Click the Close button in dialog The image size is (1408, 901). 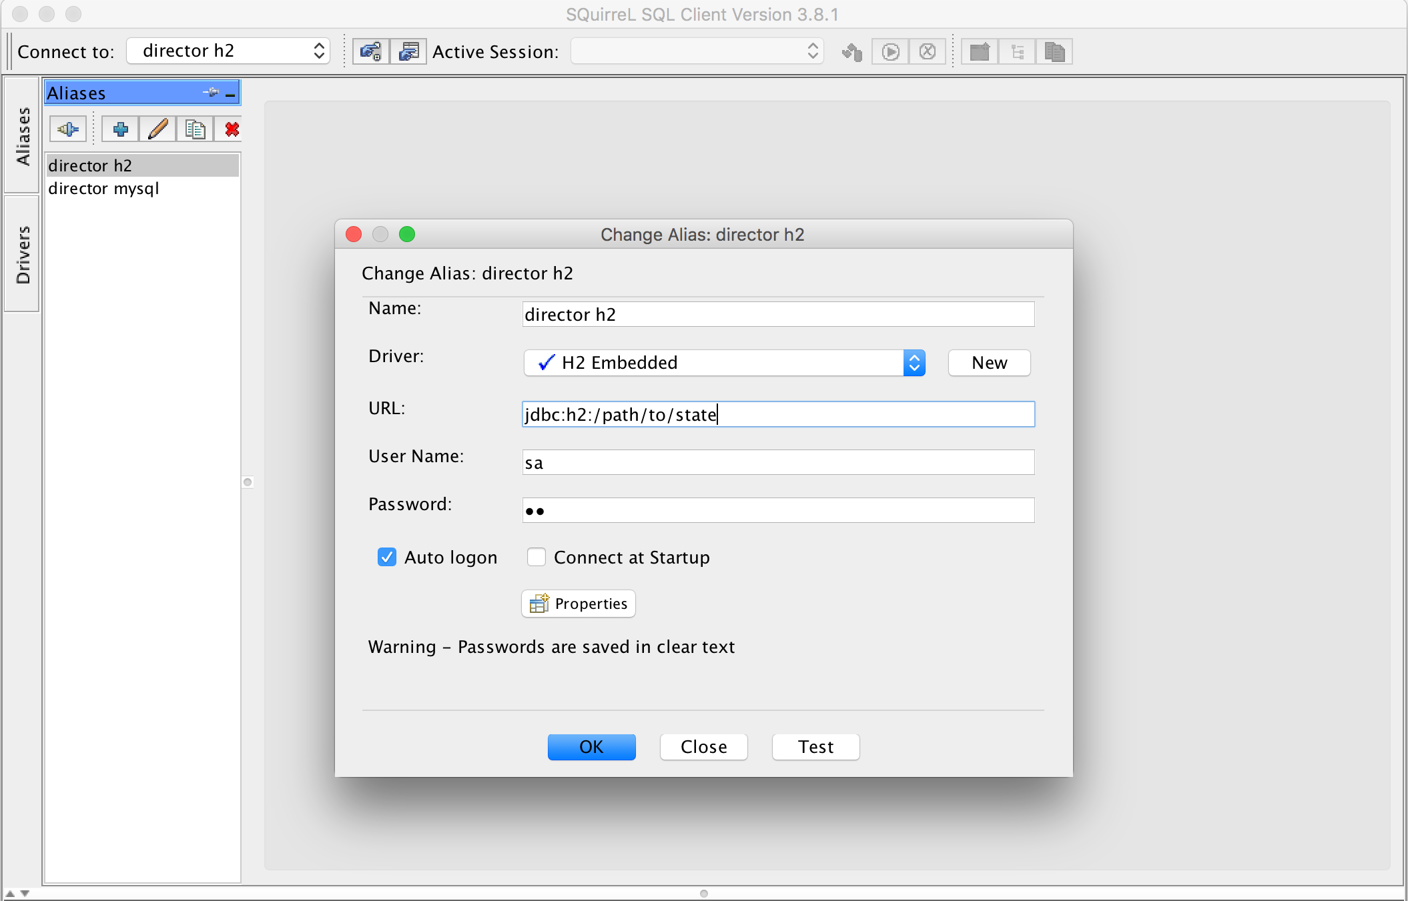point(704,747)
